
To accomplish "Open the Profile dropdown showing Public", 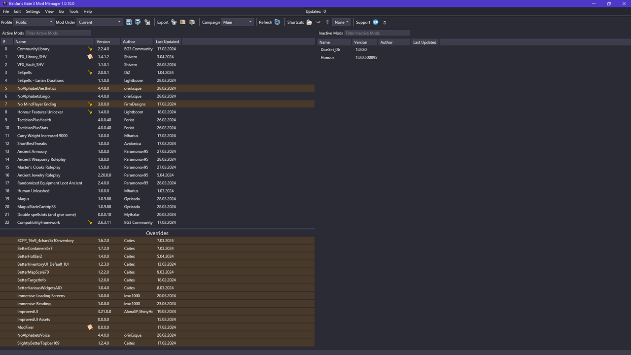I will tap(34, 22).
